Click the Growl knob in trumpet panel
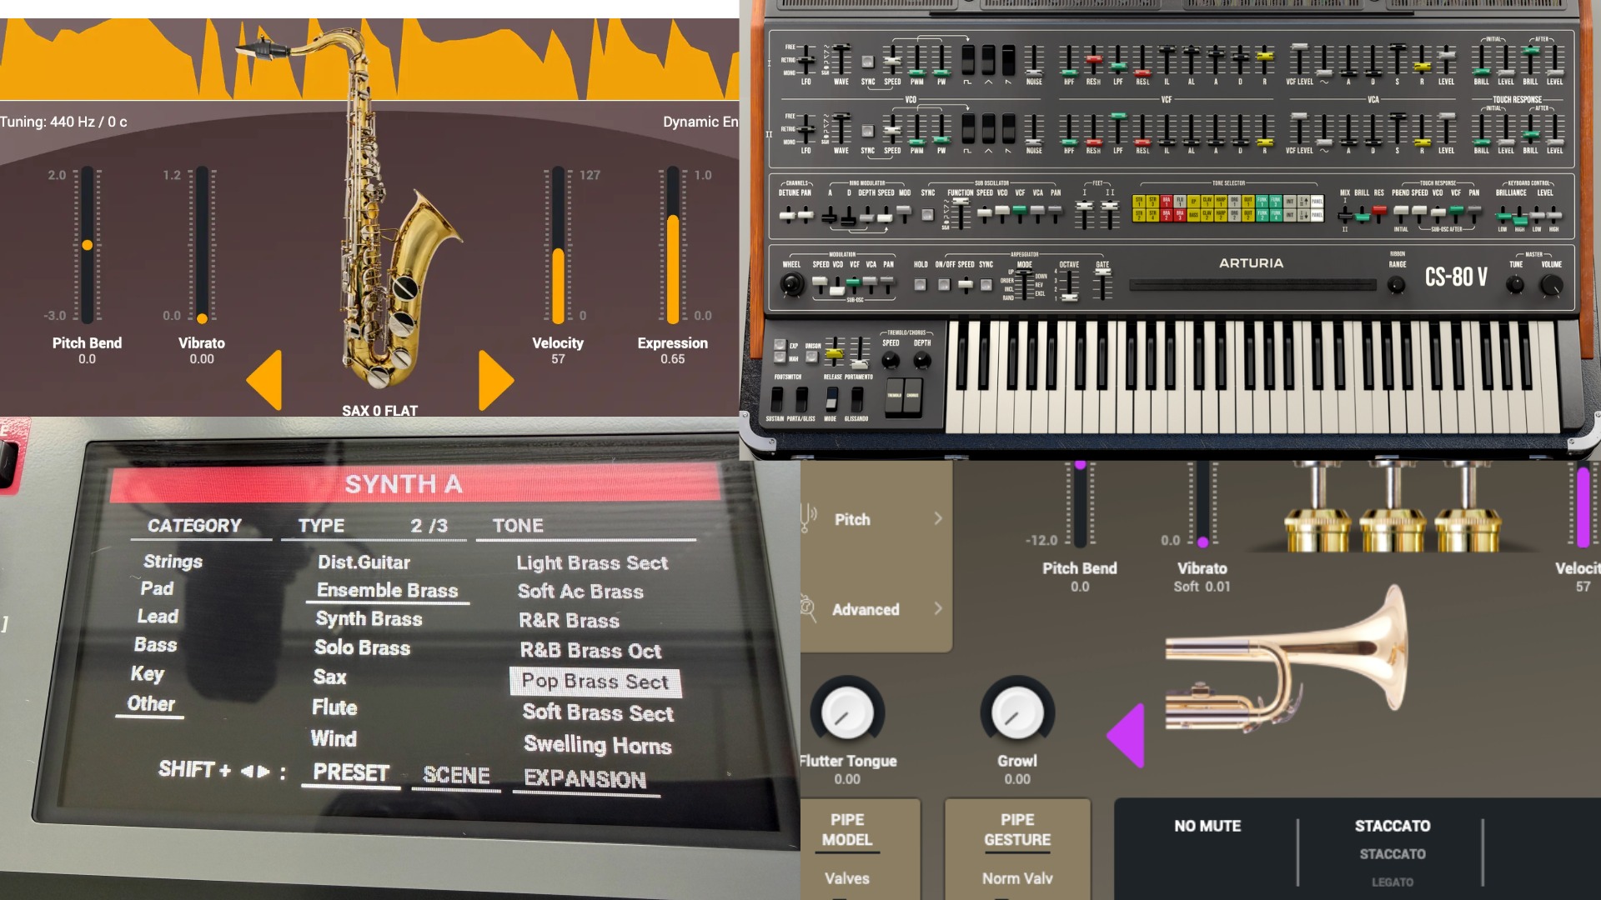1601x900 pixels. click(1017, 713)
